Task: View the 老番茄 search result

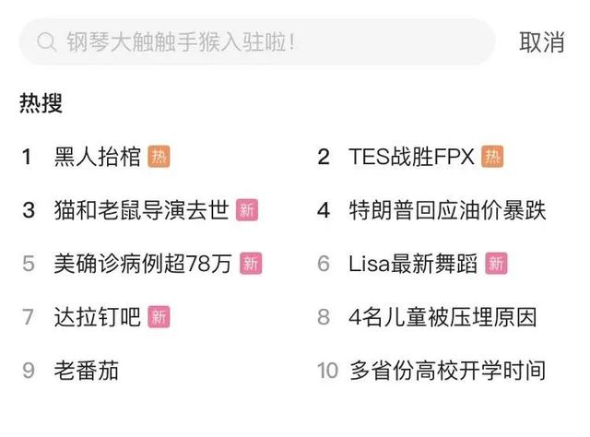Action: [86, 371]
